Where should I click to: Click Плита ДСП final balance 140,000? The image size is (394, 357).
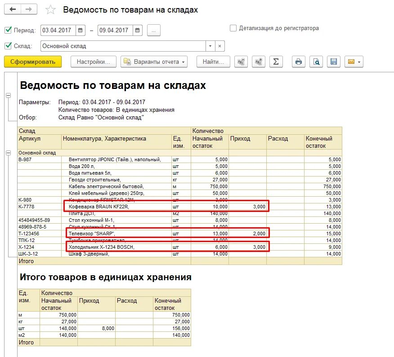332,213
